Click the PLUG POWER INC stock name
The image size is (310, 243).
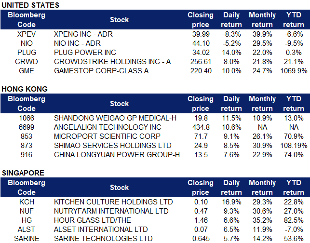85,53
